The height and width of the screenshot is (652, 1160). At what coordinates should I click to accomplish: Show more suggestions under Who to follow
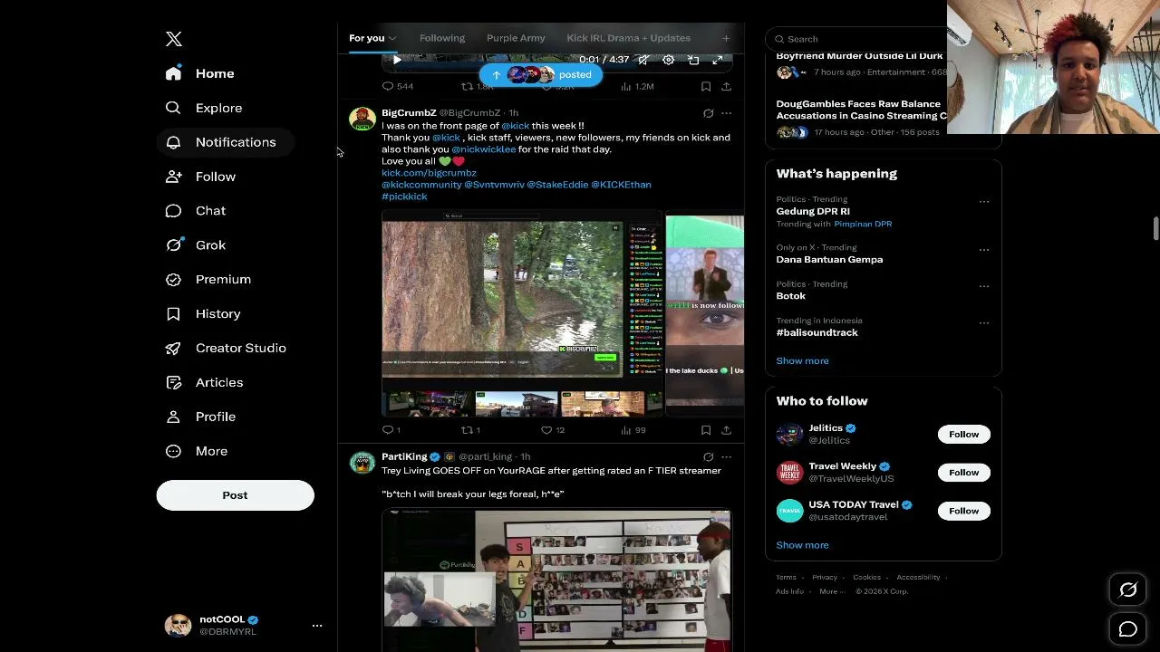click(802, 545)
